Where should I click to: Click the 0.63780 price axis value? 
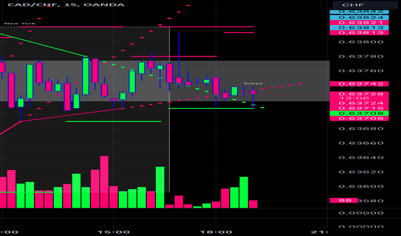coord(361,56)
